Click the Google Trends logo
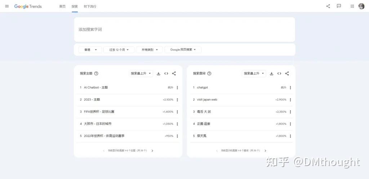Screen dimensions: 369x179 [28, 6]
